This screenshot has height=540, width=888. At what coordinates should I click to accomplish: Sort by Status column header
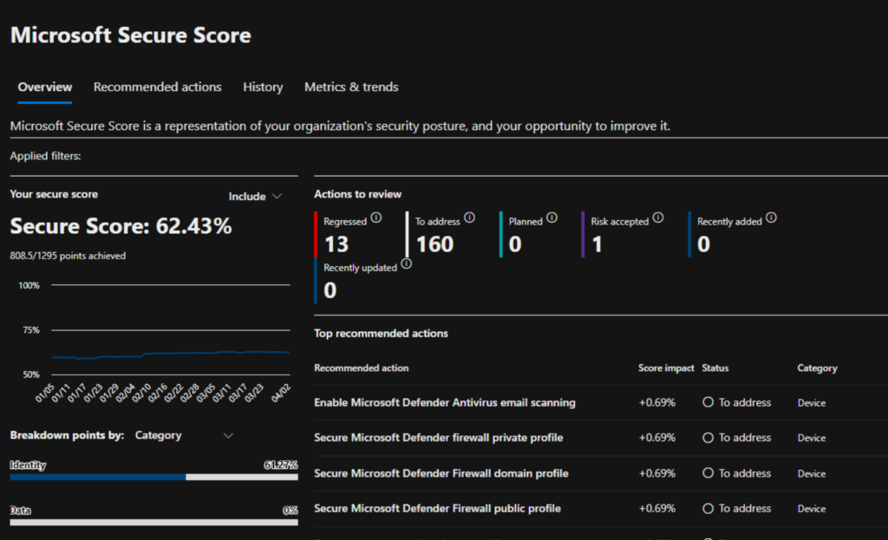715,368
